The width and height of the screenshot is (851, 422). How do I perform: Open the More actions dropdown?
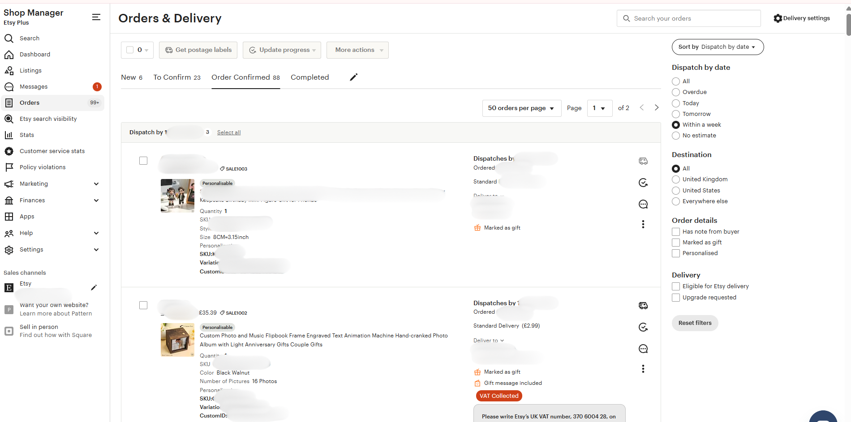[x=357, y=50]
